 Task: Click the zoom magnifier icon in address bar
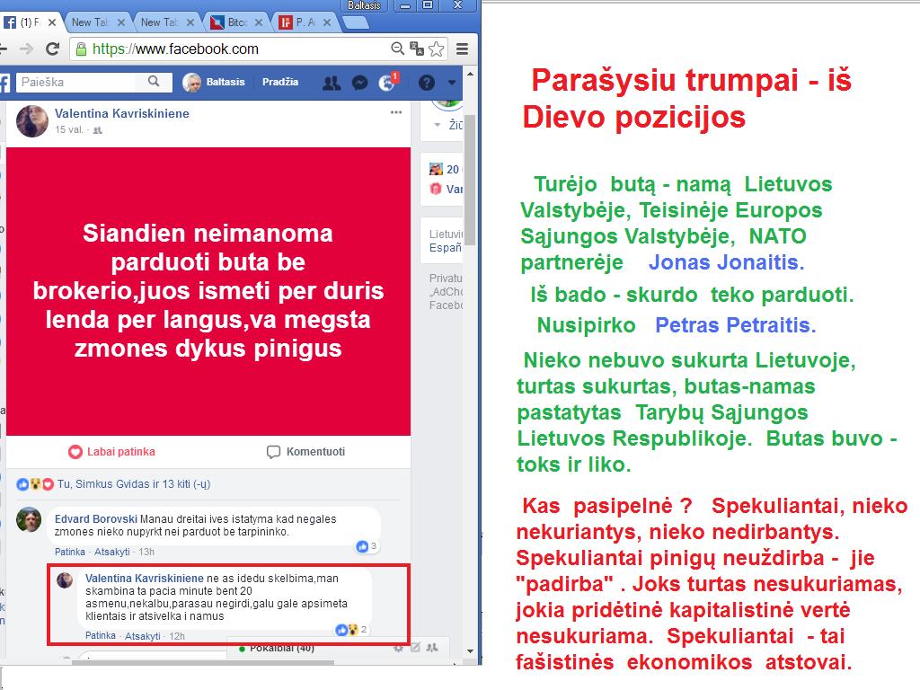(x=397, y=49)
